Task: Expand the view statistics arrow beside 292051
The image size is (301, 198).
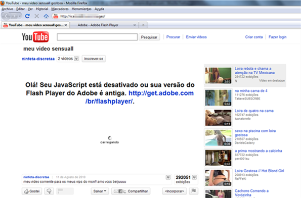Action: 194,177
